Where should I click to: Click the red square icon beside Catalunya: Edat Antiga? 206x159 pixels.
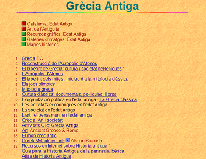point(24,24)
